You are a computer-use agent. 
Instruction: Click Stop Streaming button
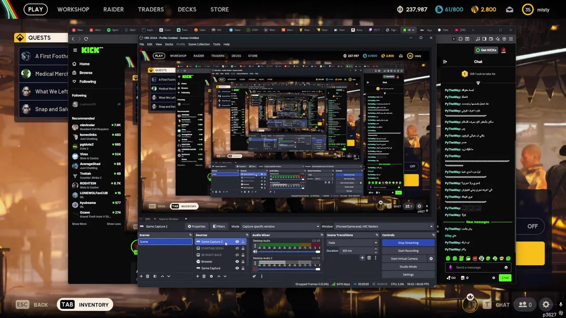pyautogui.click(x=408, y=243)
